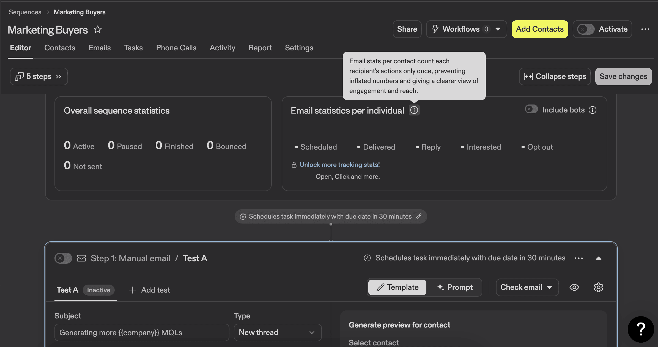Click Unlock more tracking stats link
This screenshot has height=347, width=658.
[x=339, y=165]
